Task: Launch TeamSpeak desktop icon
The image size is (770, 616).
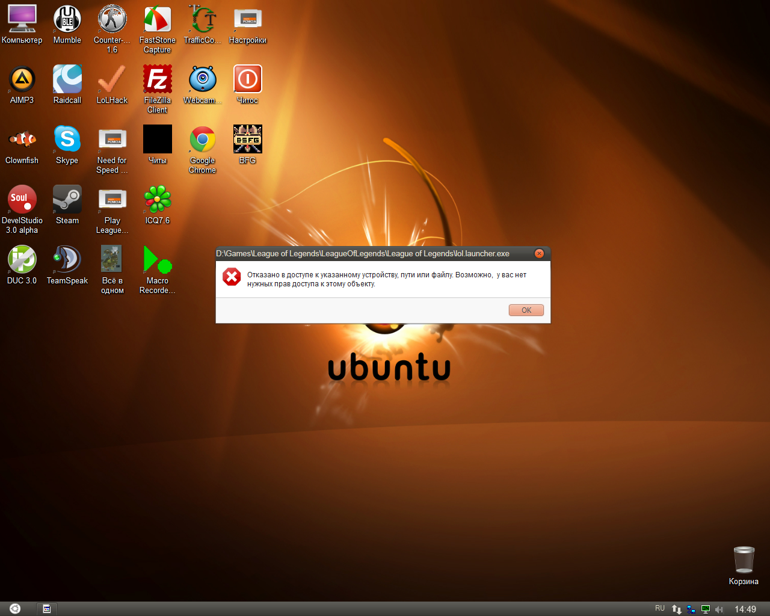Action: 67,265
